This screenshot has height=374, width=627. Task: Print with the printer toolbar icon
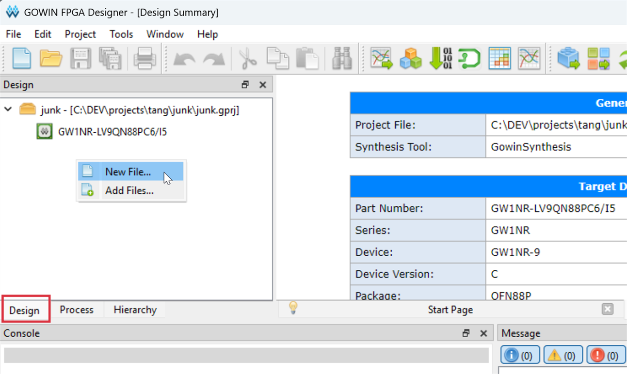pyautogui.click(x=145, y=58)
